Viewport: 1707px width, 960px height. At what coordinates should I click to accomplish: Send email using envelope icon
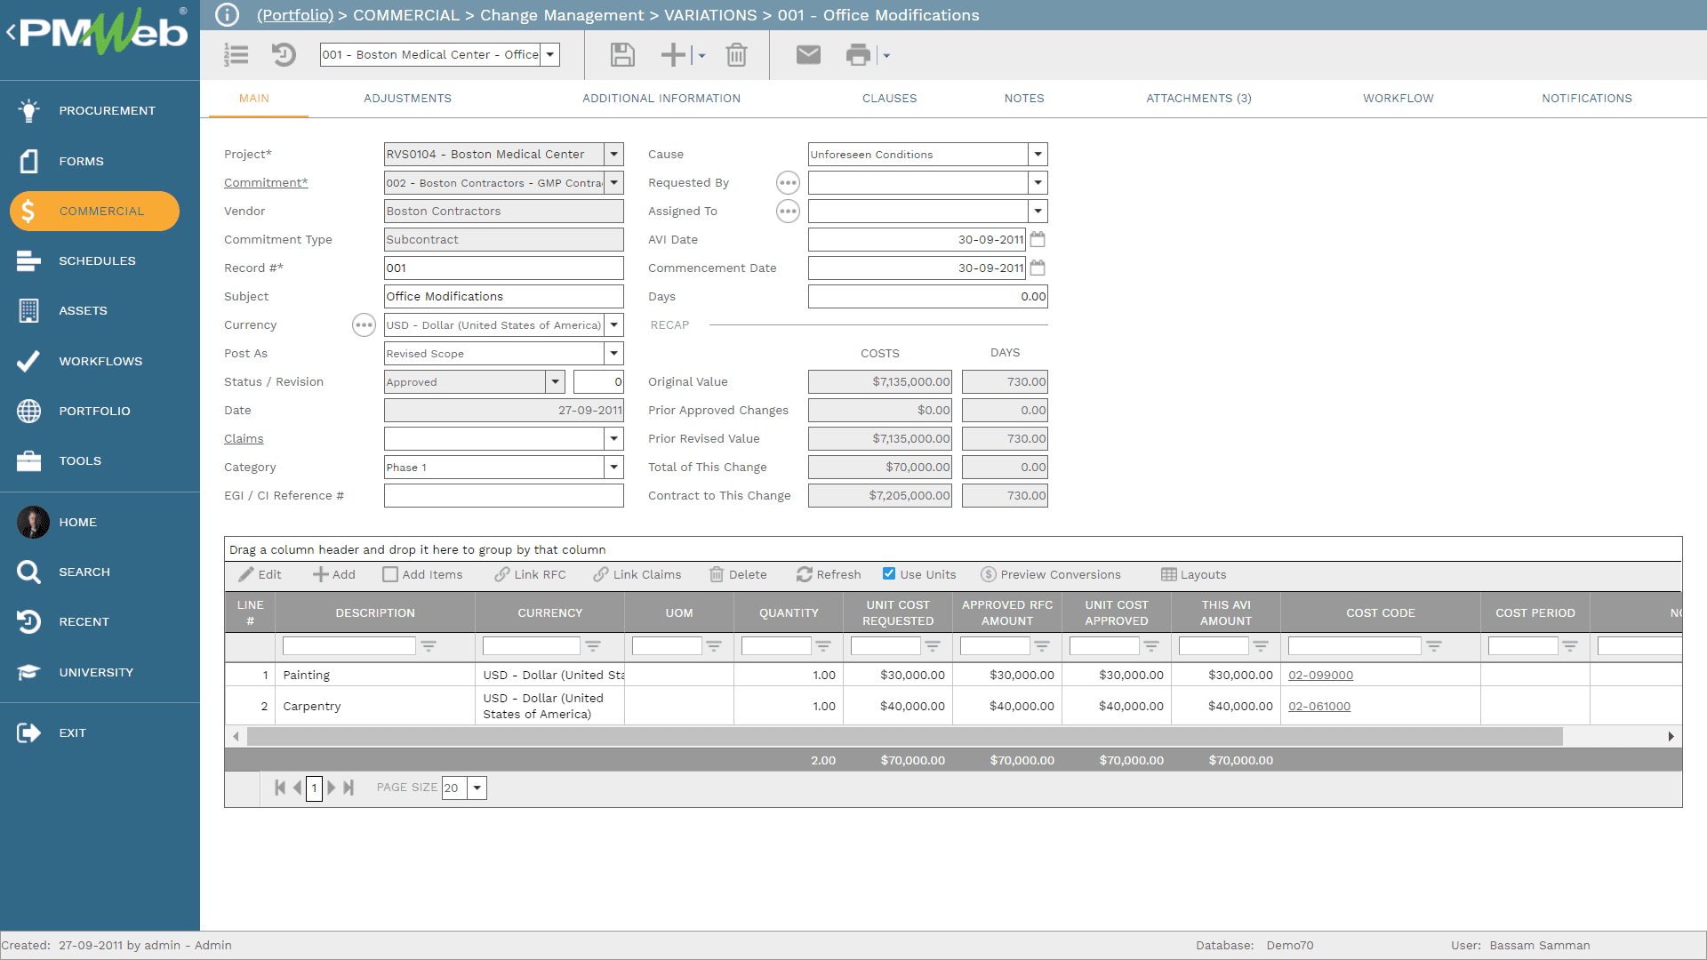click(x=808, y=55)
